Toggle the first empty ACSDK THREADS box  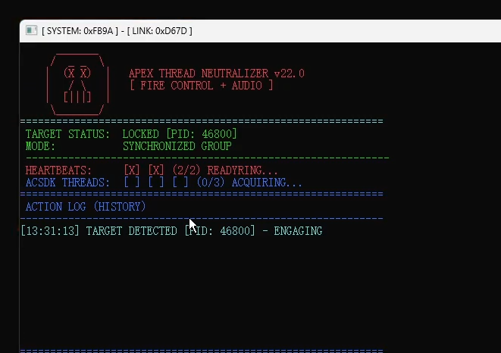pos(132,183)
